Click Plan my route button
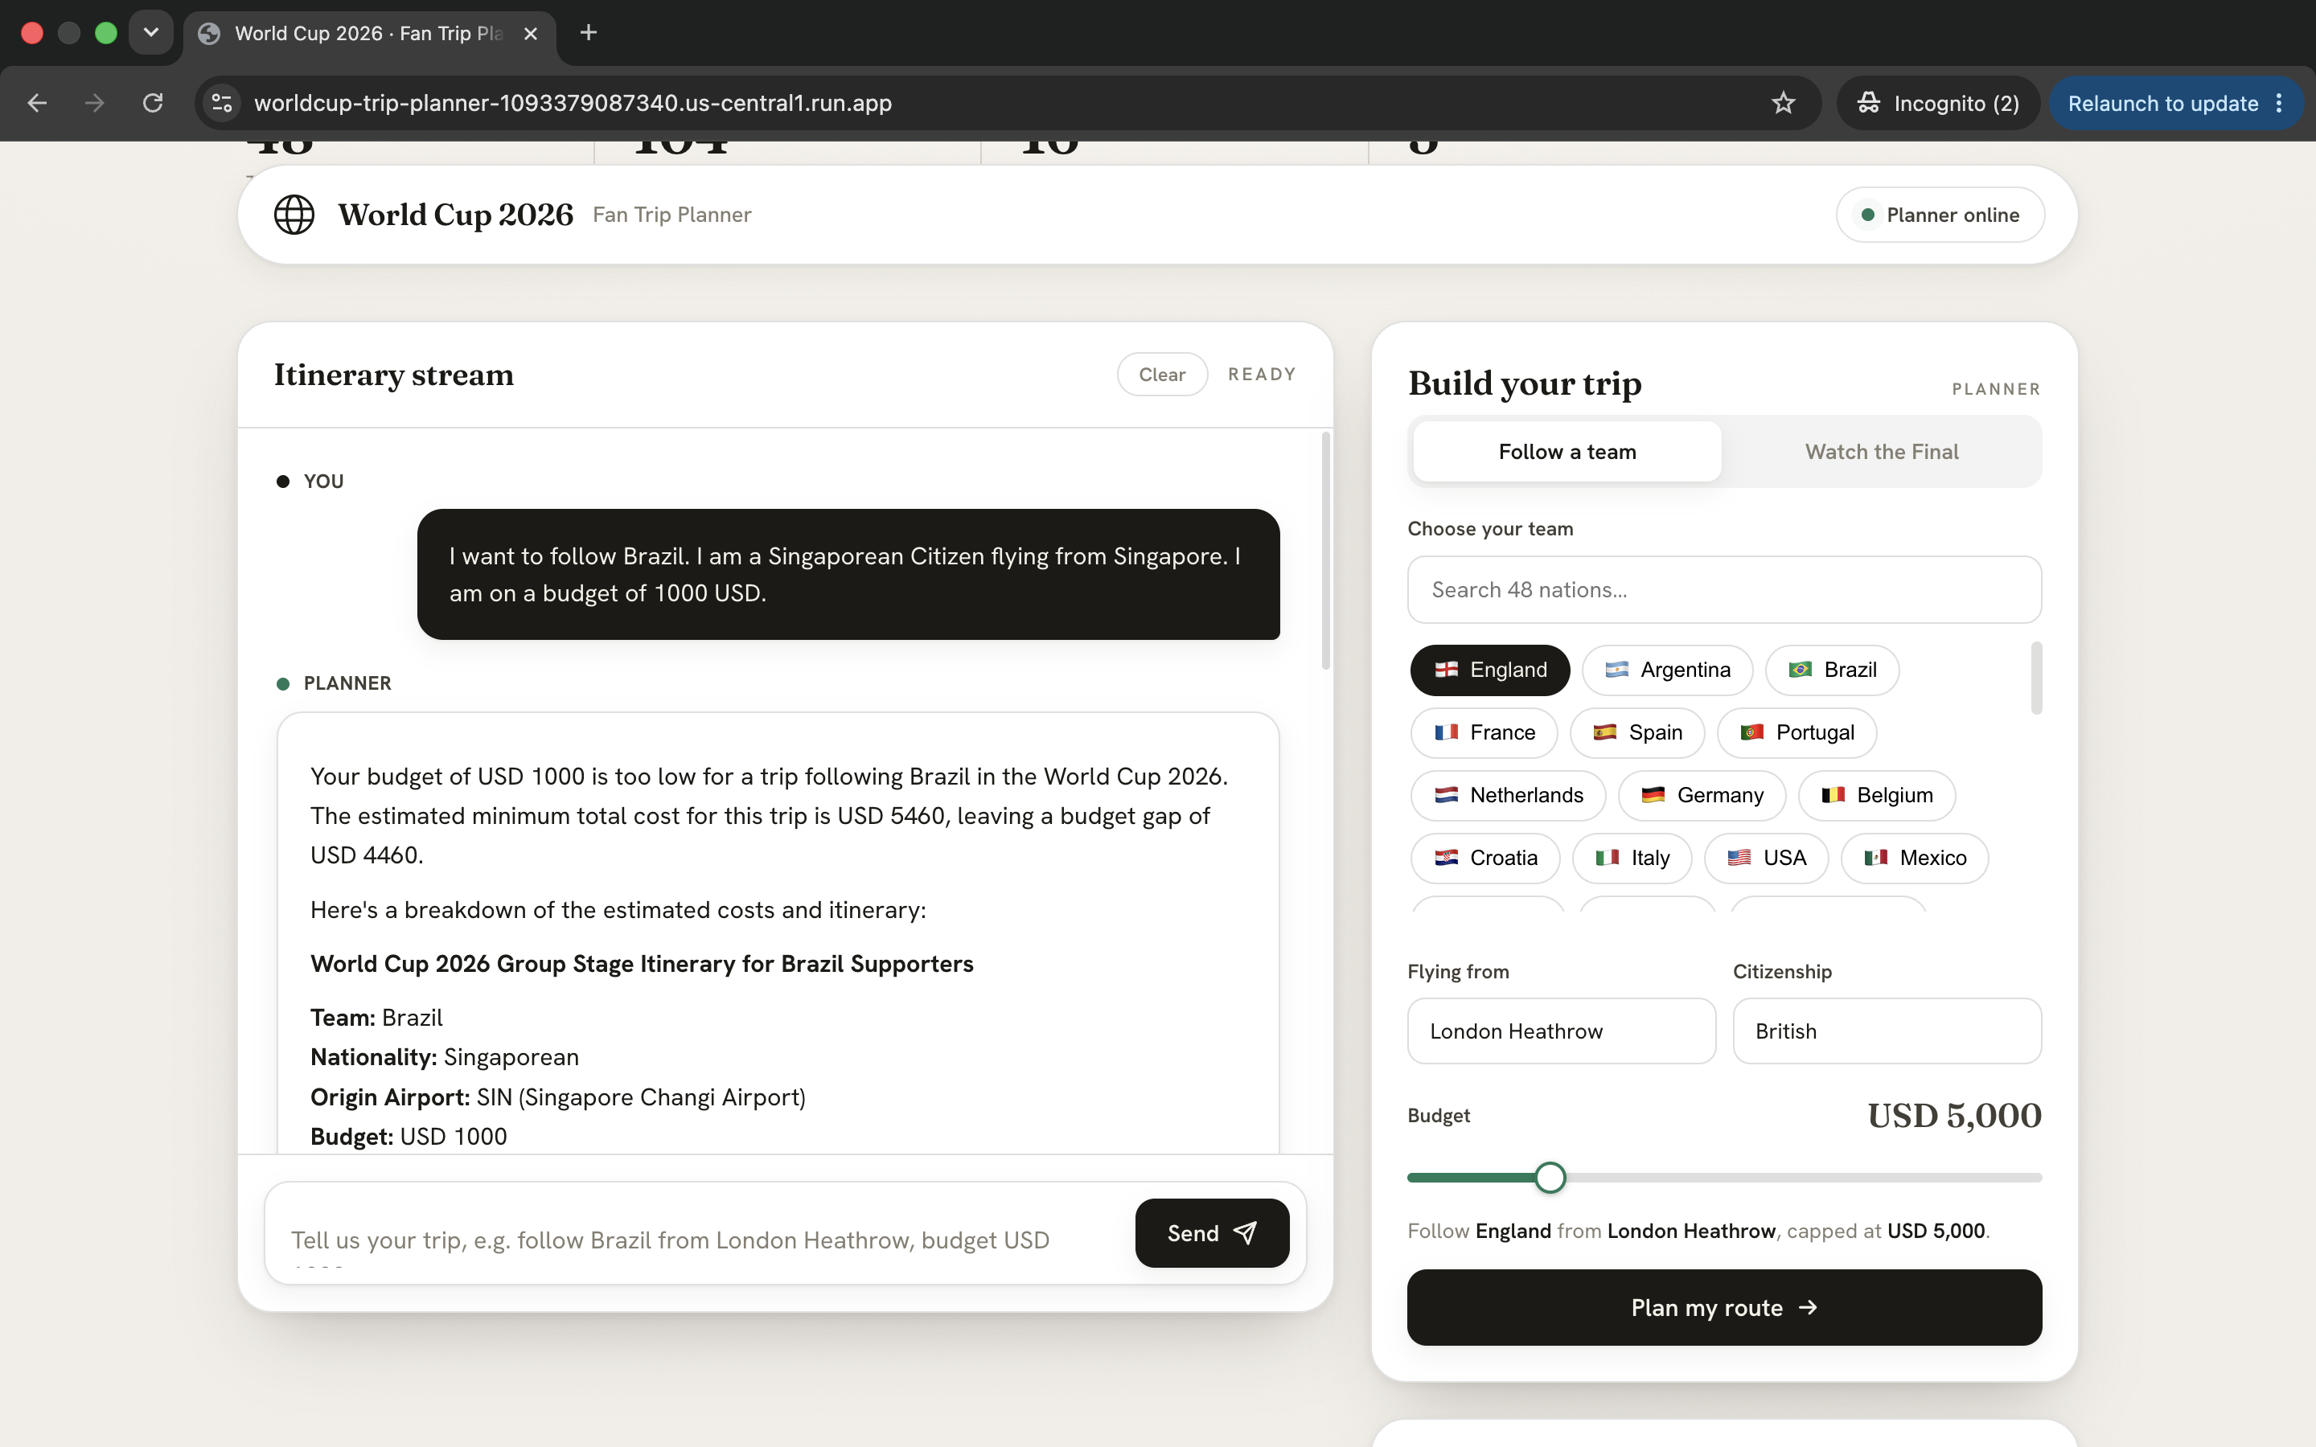 point(1723,1307)
